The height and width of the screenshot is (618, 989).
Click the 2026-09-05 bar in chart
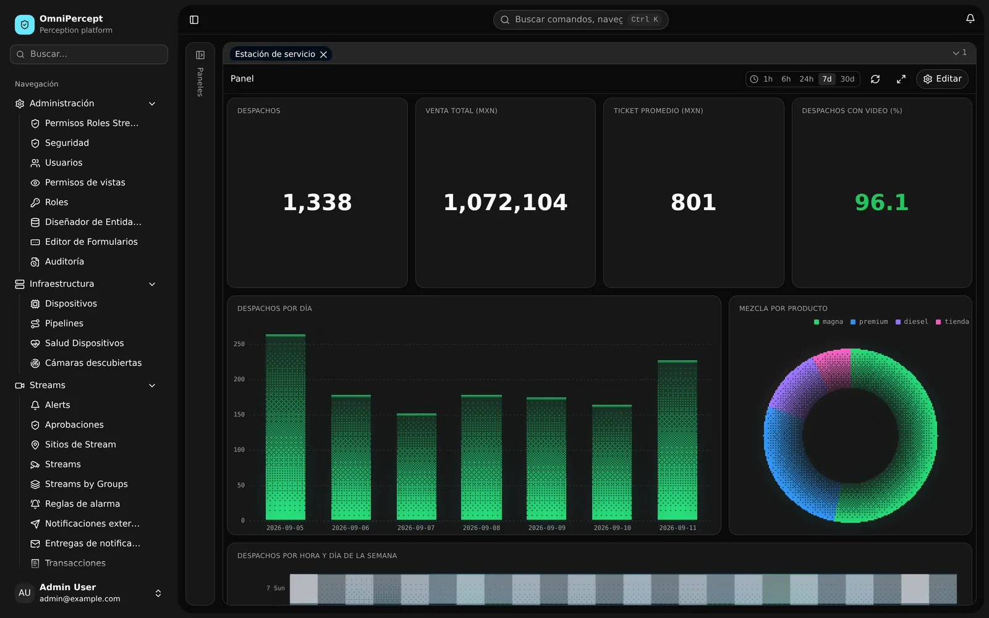click(286, 427)
